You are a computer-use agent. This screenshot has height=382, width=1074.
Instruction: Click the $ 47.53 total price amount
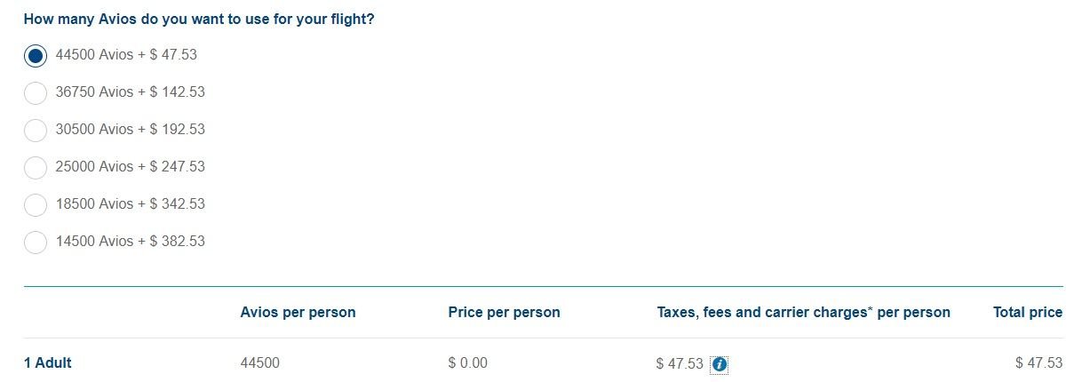pyautogui.click(x=1038, y=362)
